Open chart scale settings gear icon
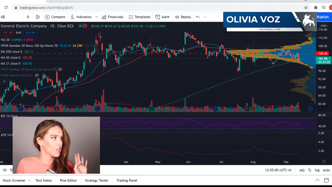Screen dimensions: 332x187 tap(324, 162)
